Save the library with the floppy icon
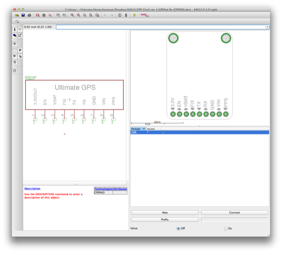Screen dimensions: 282x253 point(23,15)
